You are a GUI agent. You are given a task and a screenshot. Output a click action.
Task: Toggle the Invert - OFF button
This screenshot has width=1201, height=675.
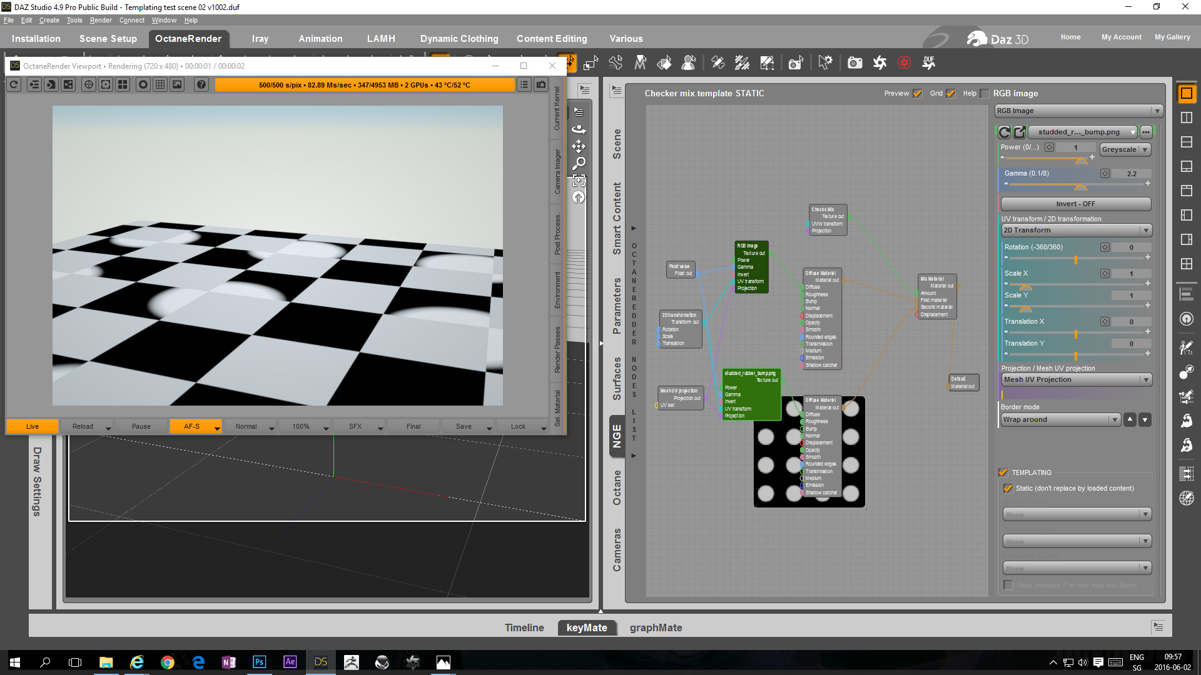1075,204
